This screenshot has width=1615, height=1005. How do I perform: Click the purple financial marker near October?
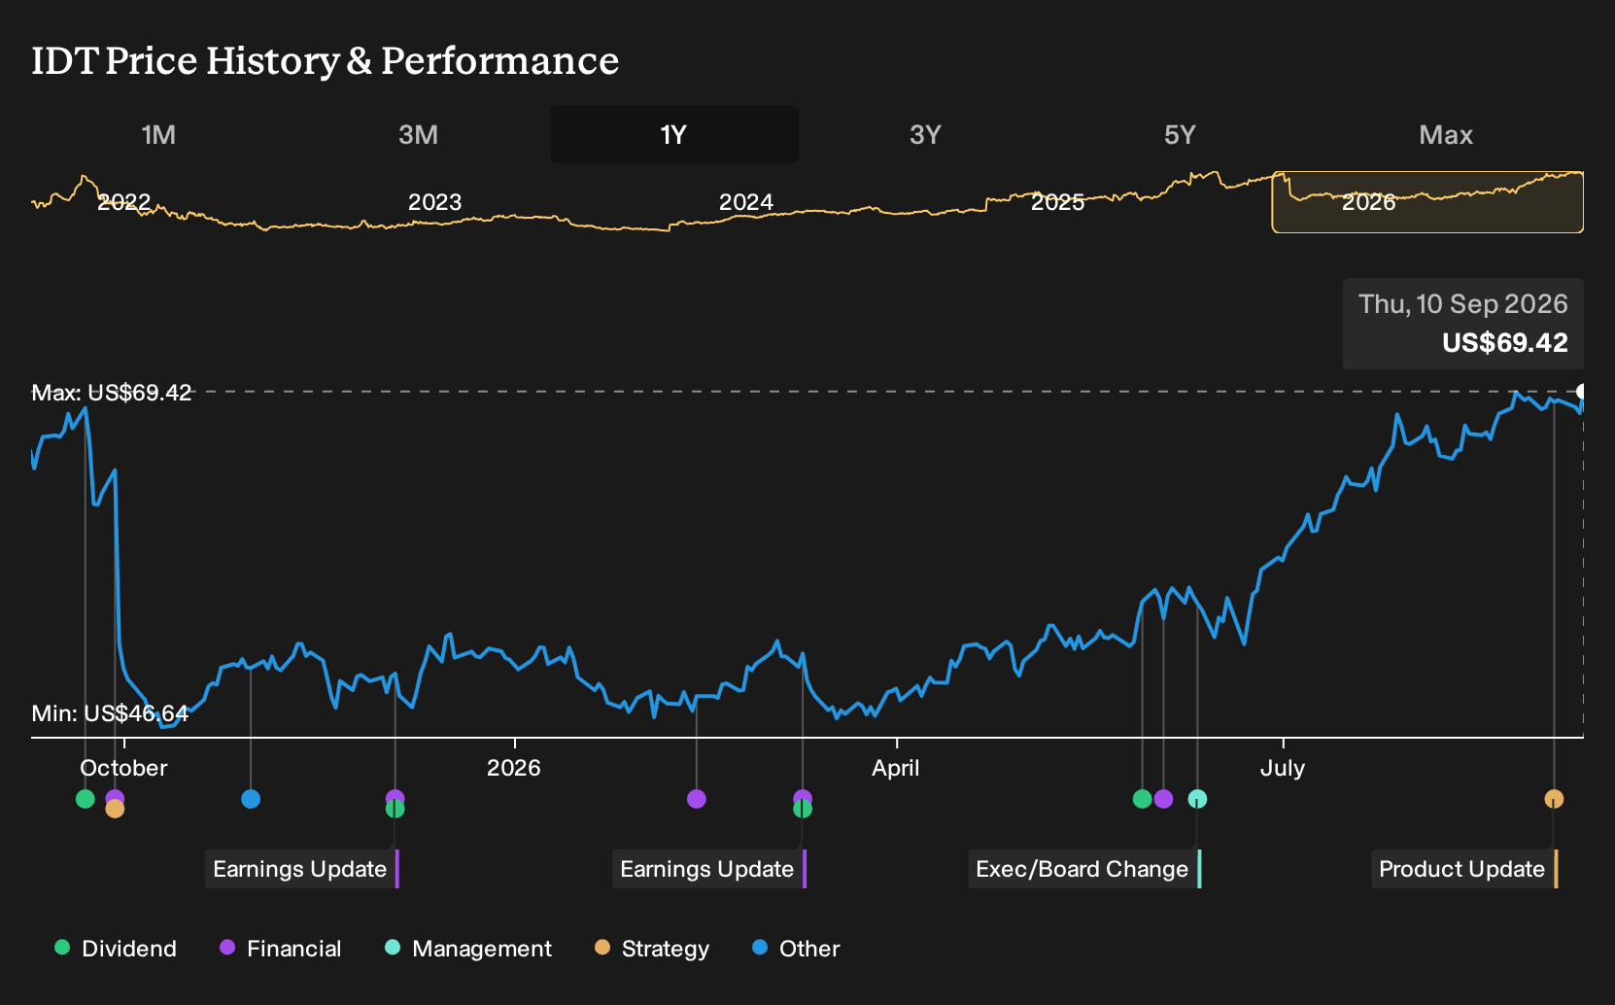115,798
